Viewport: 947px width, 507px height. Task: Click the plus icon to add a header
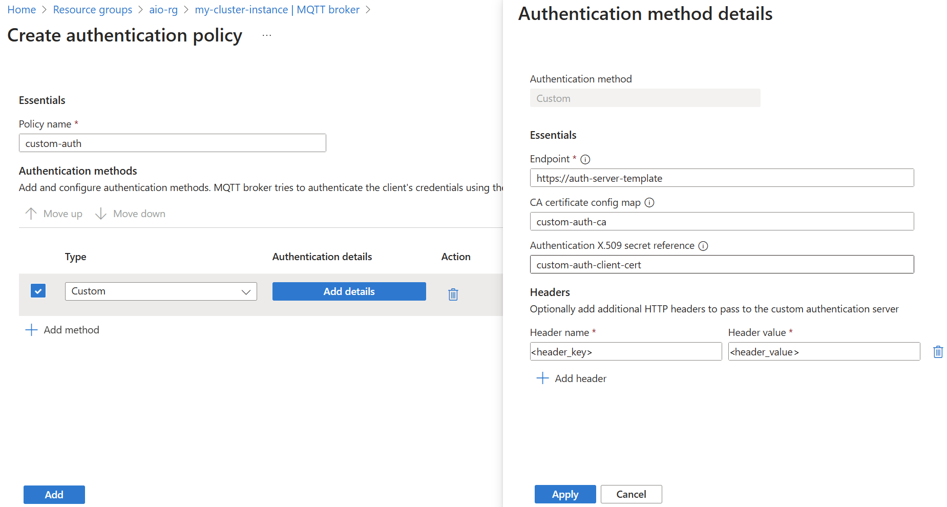pos(542,378)
